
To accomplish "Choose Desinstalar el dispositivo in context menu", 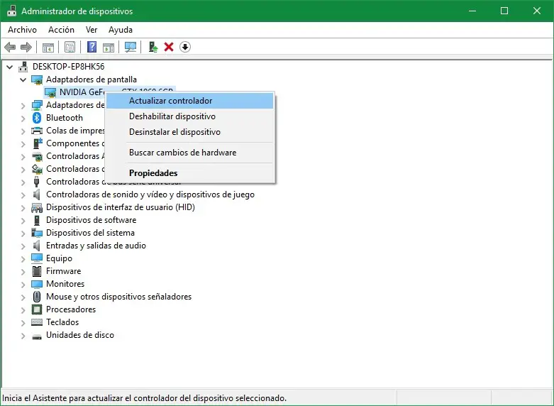I will [x=189, y=132].
